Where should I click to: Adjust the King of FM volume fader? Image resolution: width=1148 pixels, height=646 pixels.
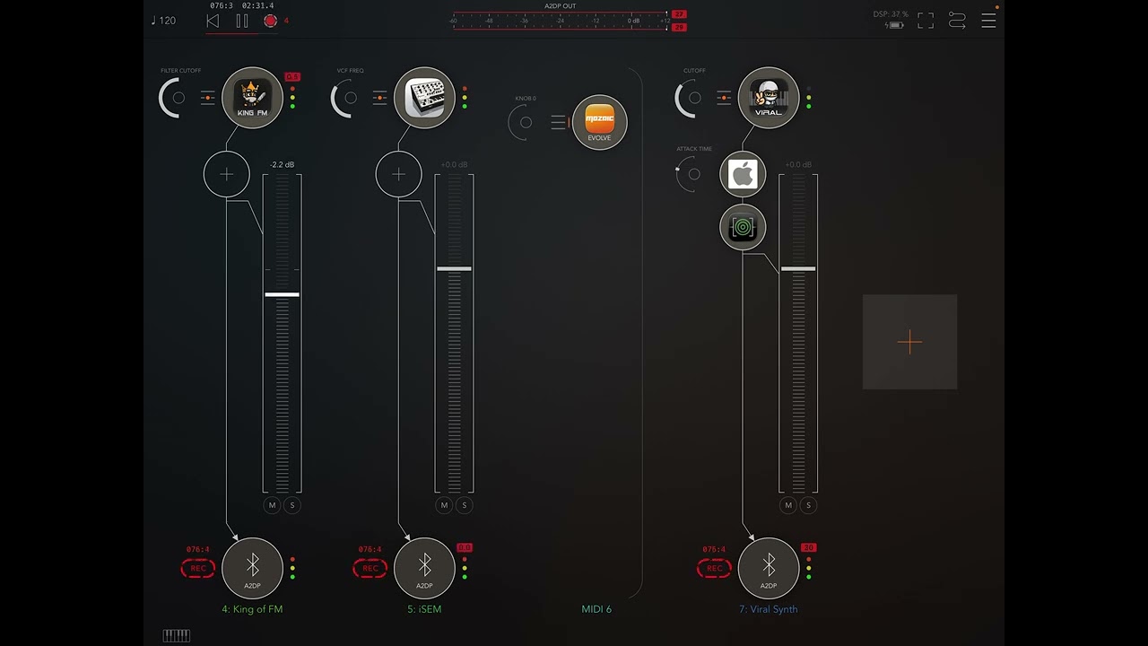pyautogui.click(x=282, y=294)
